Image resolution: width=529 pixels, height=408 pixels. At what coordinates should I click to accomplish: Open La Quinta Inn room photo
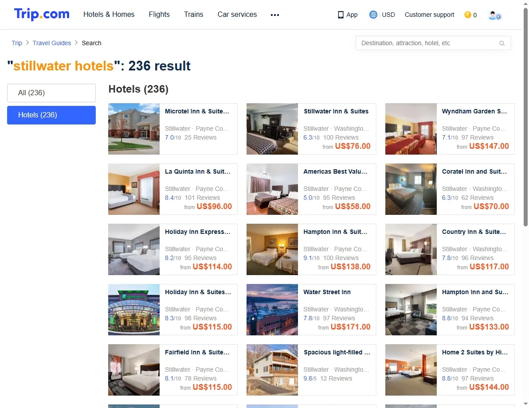pos(134,189)
